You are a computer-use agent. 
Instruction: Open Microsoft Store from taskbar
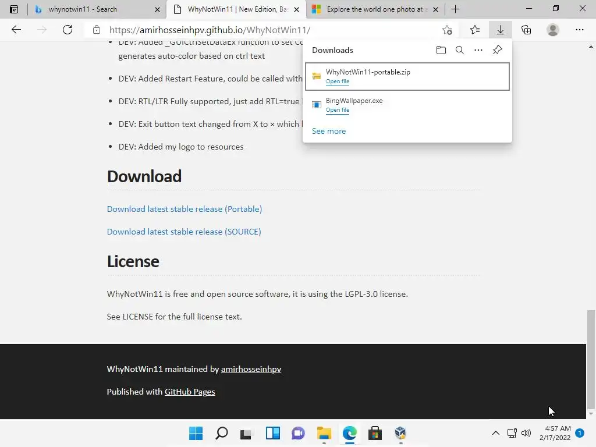(x=375, y=433)
